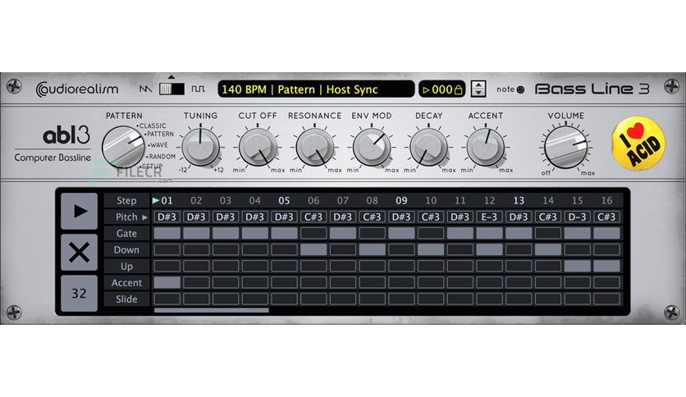The height and width of the screenshot is (397, 686).
Task: Click the X clear pattern button
Action: click(x=80, y=253)
